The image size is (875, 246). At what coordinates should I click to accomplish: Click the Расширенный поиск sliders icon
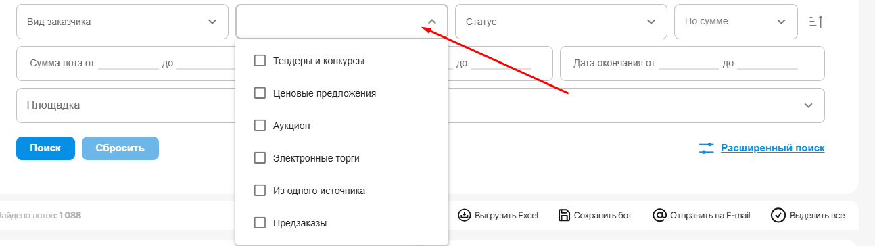point(706,148)
